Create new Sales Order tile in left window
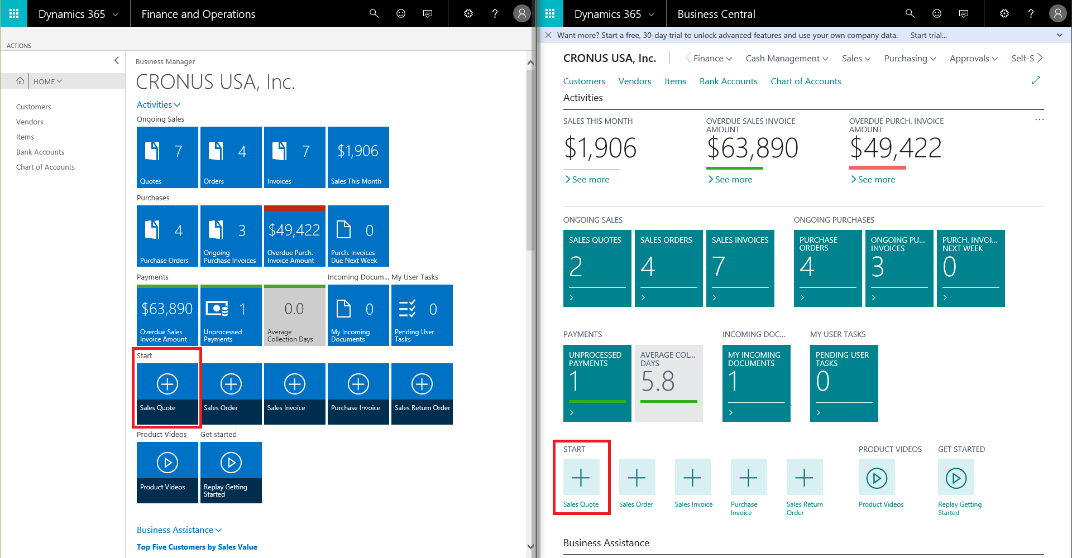Viewport: 1072px width, 558px height. click(231, 394)
